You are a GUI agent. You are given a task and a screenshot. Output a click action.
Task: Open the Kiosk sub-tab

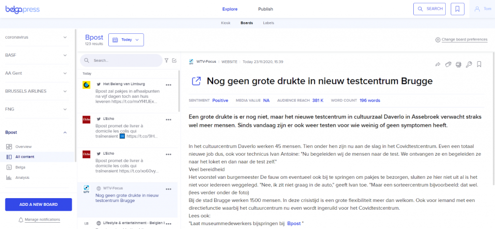coord(226,23)
